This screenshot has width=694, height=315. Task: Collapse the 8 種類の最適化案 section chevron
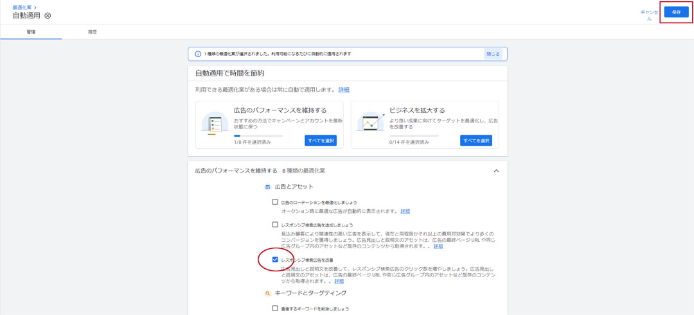(x=496, y=171)
